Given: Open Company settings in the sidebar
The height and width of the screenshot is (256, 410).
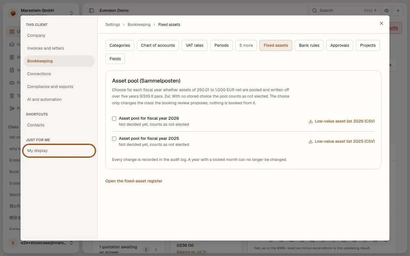Looking at the screenshot, I should tap(59, 35).
